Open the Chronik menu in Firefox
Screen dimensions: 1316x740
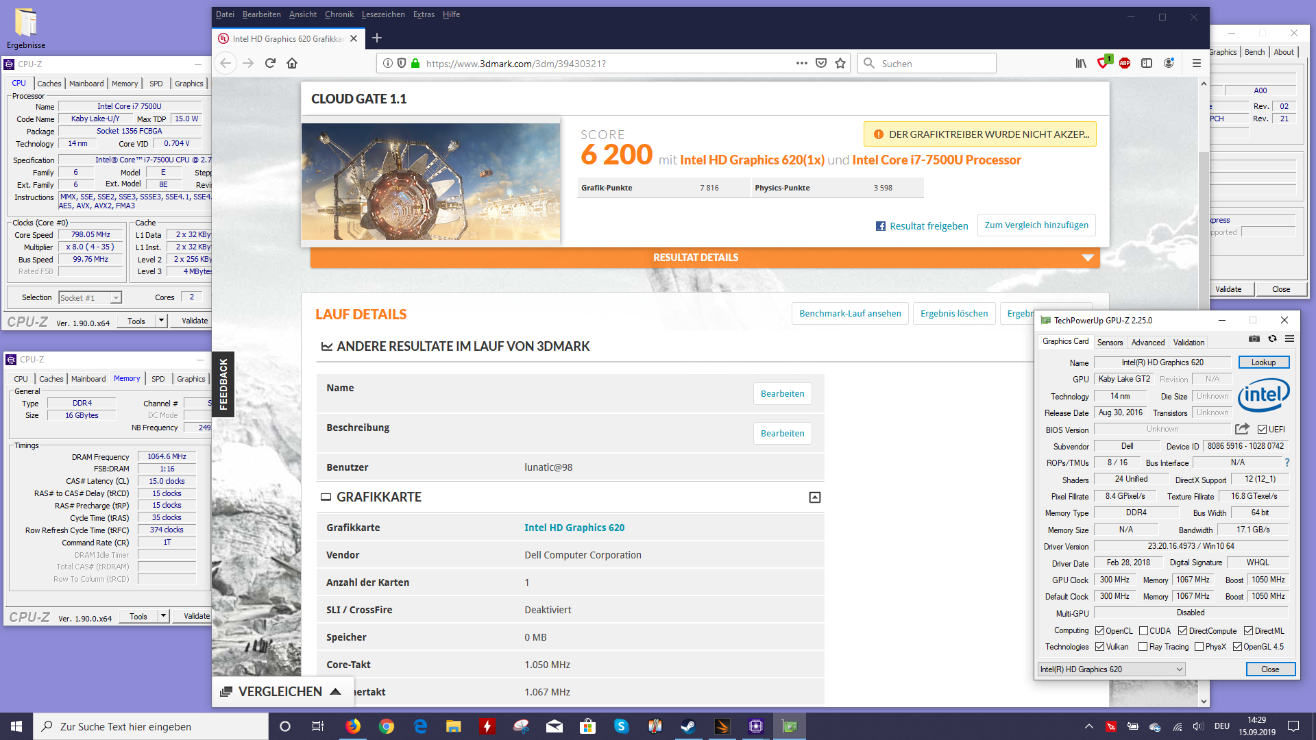click(x=339, y=14)
